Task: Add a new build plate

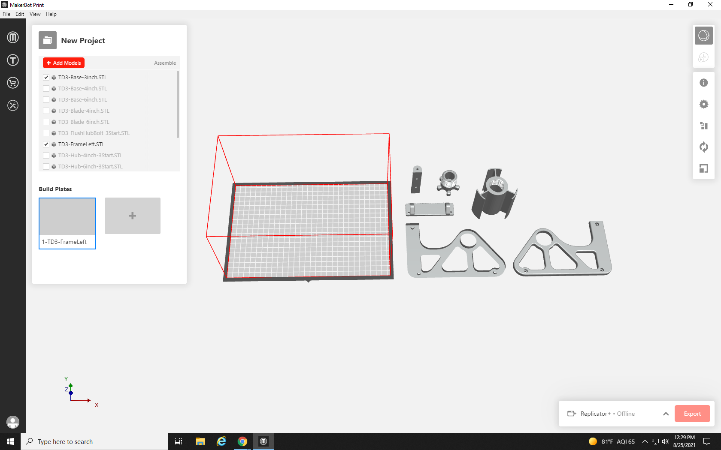Action: tap(133, 216)
